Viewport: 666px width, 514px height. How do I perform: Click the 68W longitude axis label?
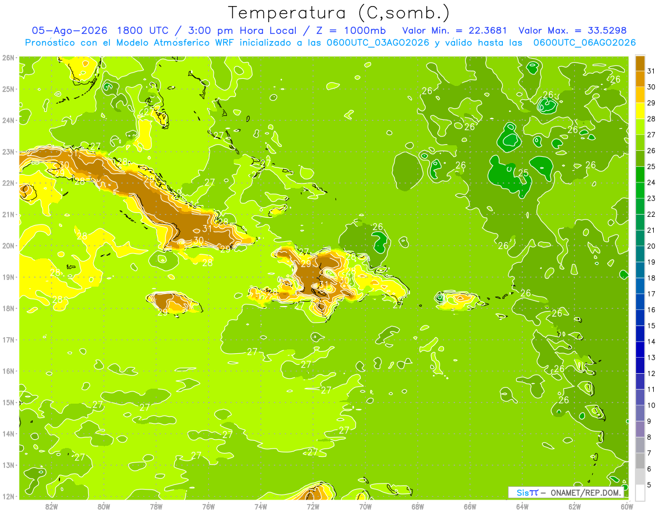tap(417, 506)
